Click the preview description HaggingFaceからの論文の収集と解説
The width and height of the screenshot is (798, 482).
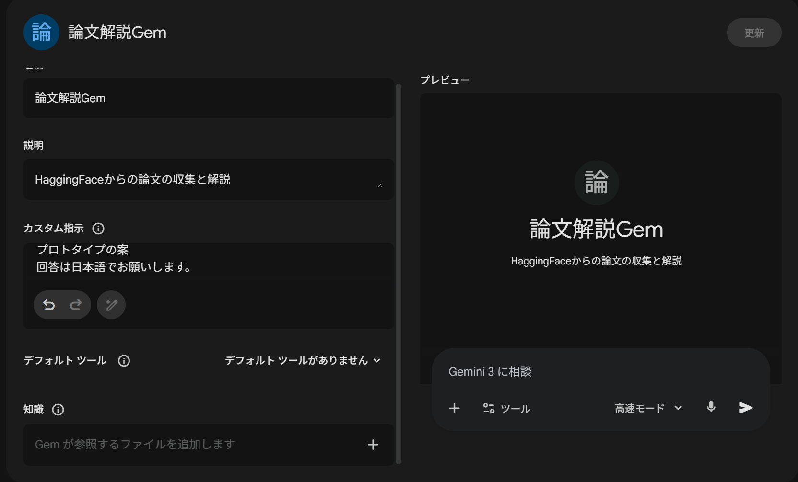pyautogui.click(x=597, y=261)
